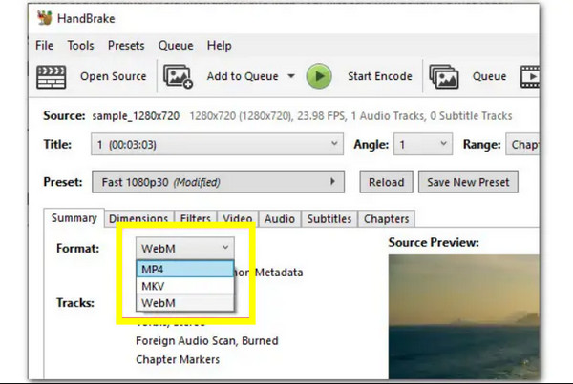Click the Open Source clapperboard icon
Viewport: 573px width, 384px height.
click(51, 76)
